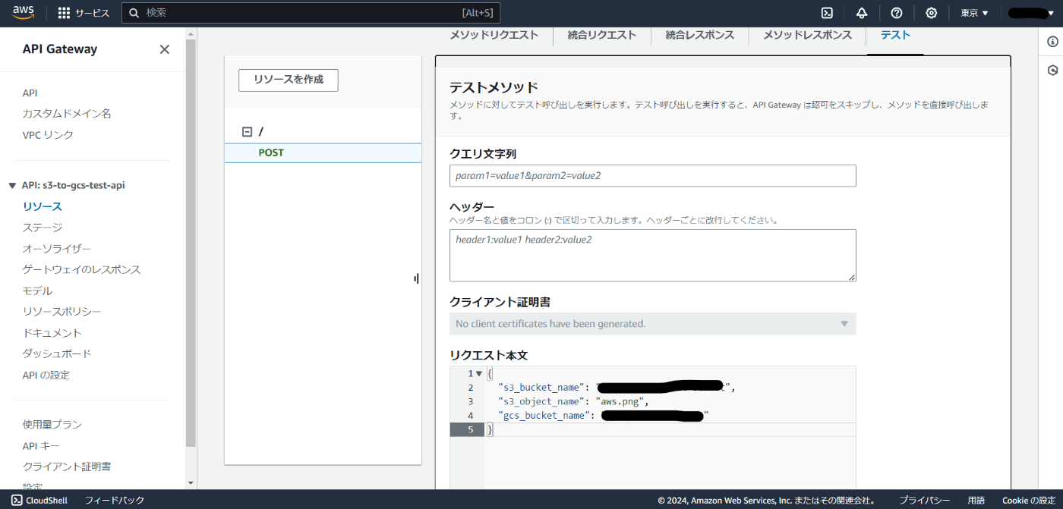Open the hexagon tutorials icon on right
The width and height of the screenshot is (1063, 509).
pos(1052,70)
